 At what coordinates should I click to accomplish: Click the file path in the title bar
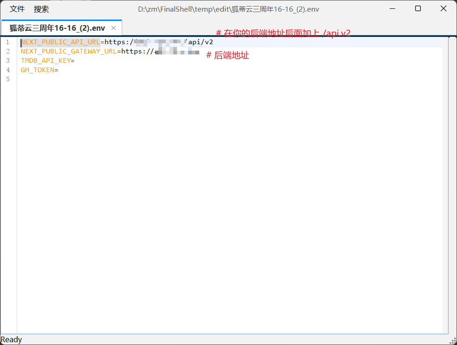click(x=228, y=9)
